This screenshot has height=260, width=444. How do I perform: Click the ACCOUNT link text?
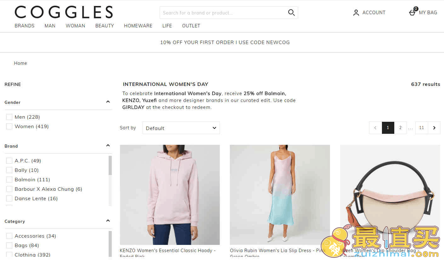374,13
